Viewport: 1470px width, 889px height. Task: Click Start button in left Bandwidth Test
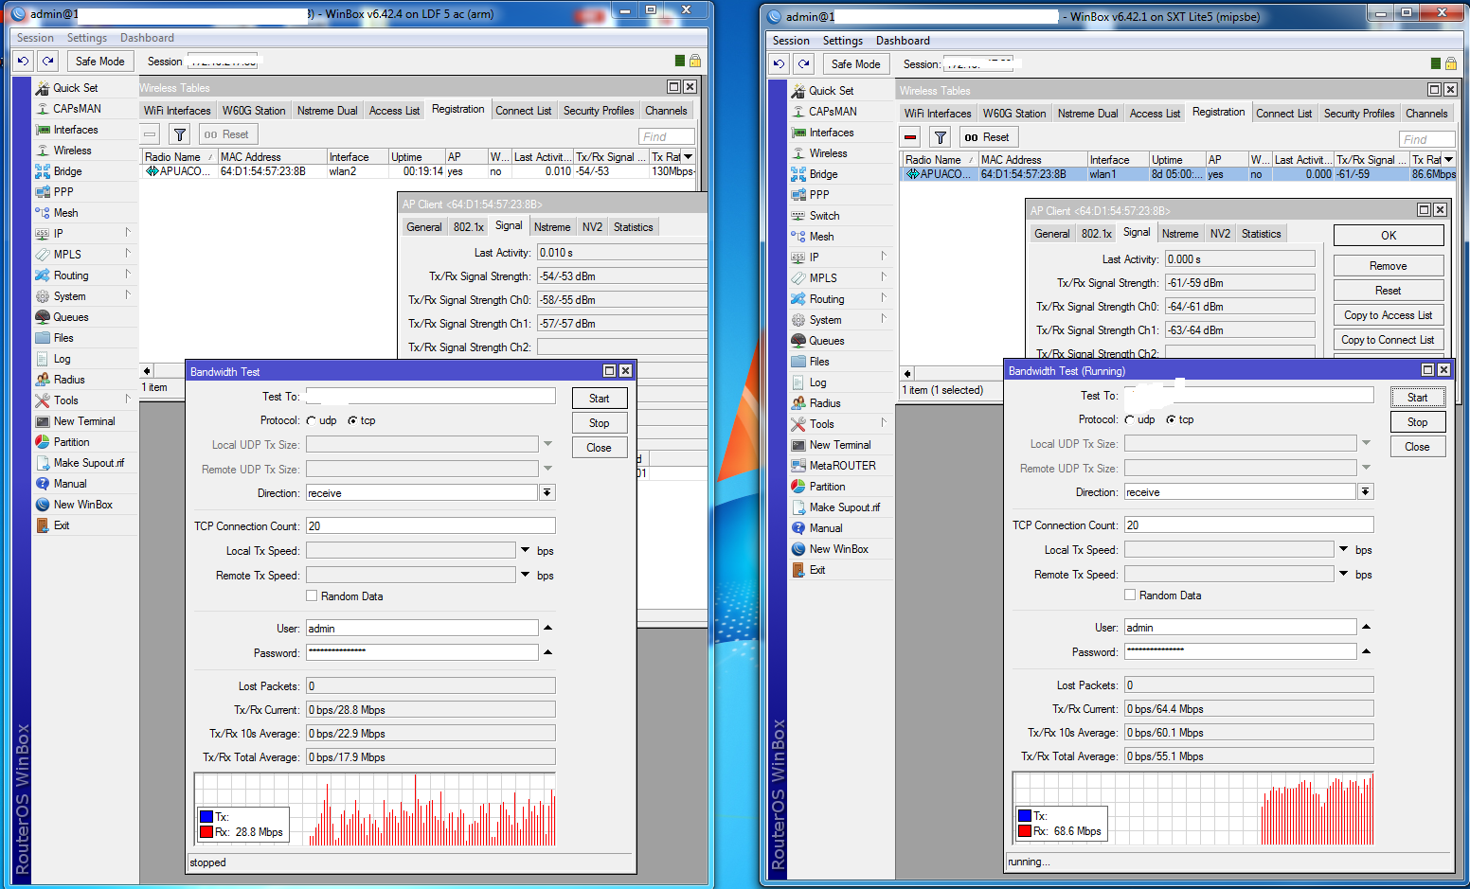[x=600, y=399]
